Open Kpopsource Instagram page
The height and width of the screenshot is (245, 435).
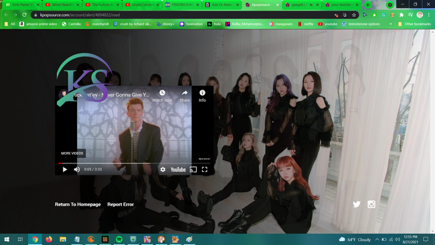click(371, 204)
